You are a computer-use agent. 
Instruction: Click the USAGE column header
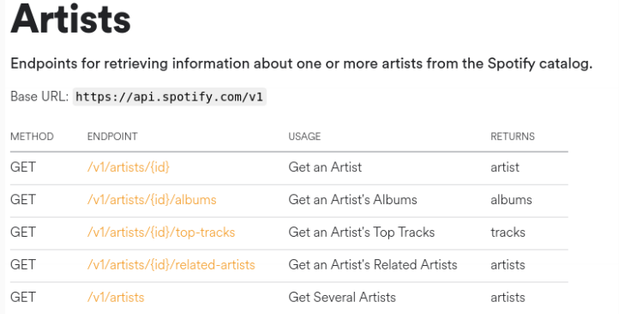pos(304,136)
